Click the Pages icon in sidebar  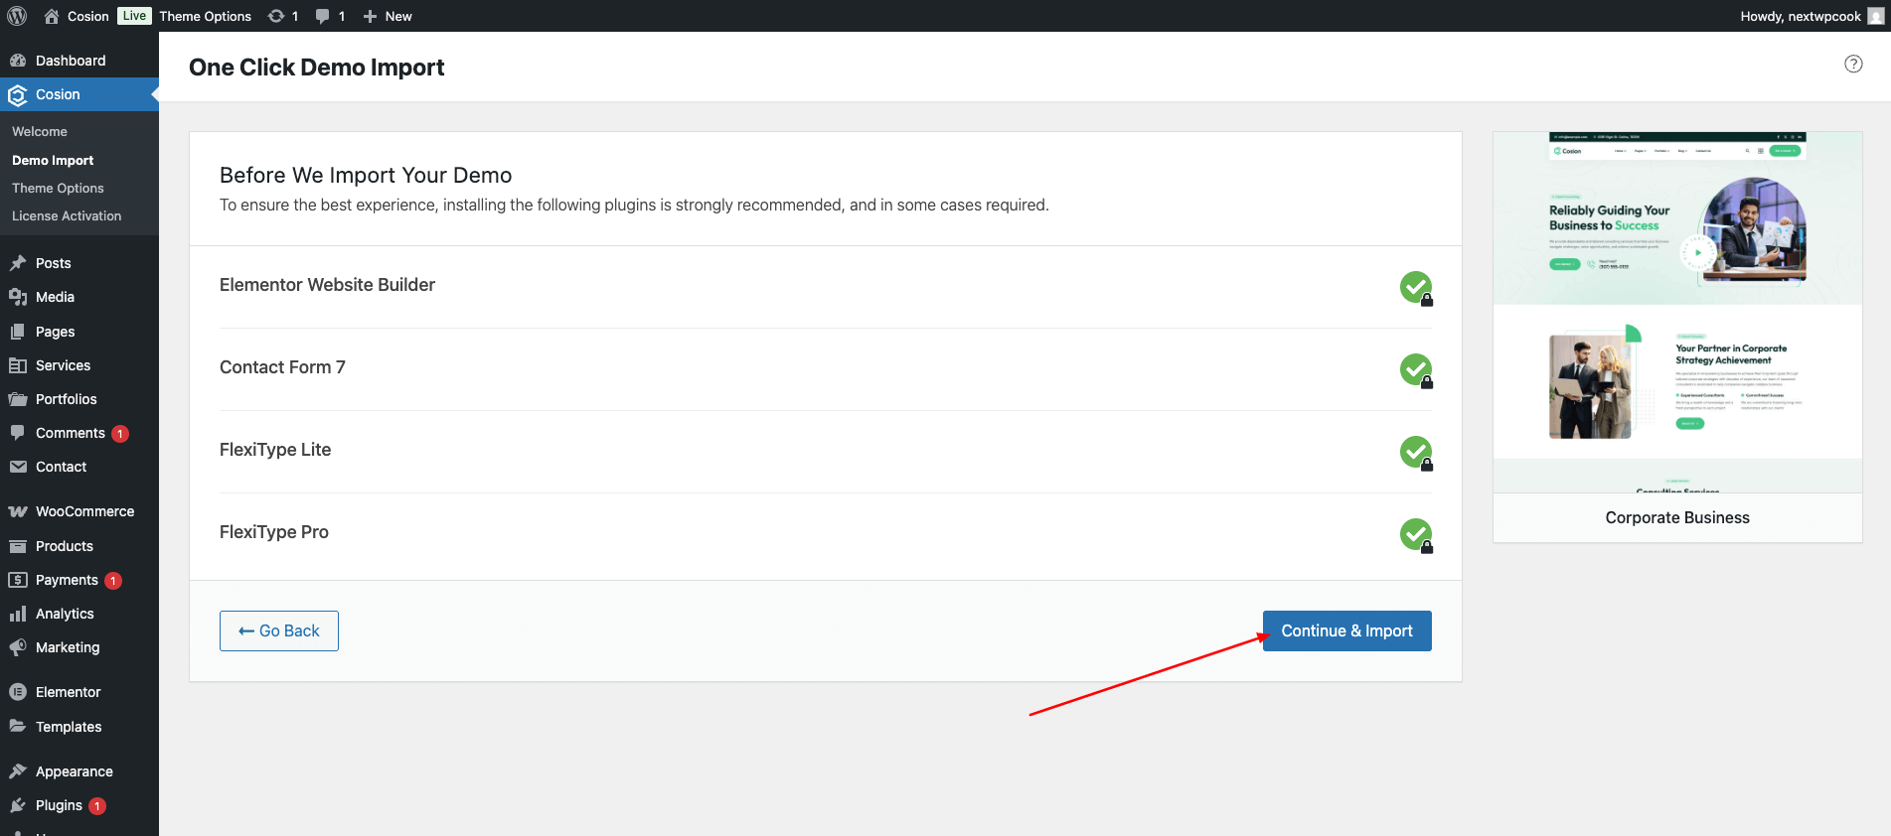coord(18,332)
